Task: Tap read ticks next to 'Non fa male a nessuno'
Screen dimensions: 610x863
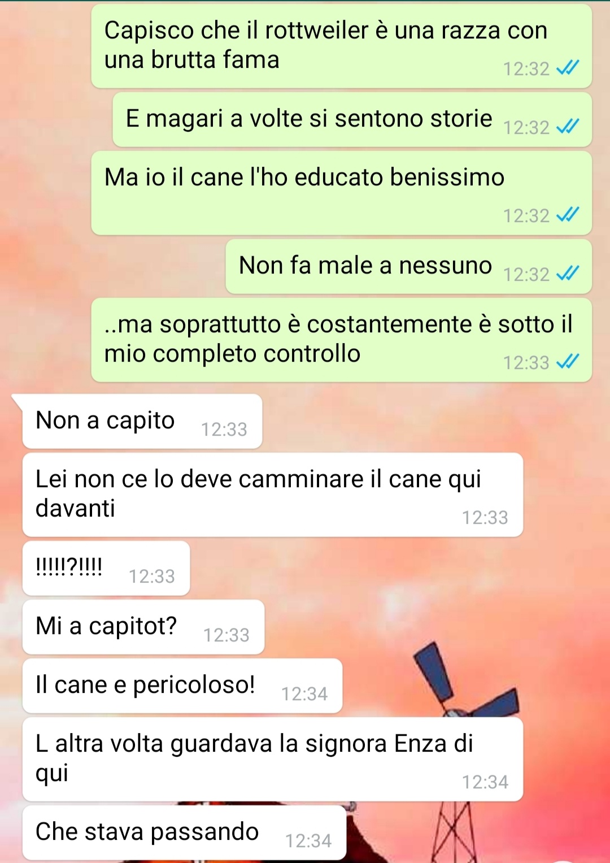Action: pos(568,274)
